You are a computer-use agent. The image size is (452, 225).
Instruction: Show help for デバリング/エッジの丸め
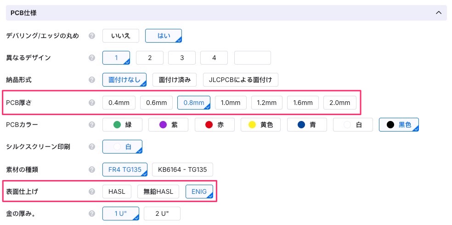pyautogui.click(x=92, y=36)
